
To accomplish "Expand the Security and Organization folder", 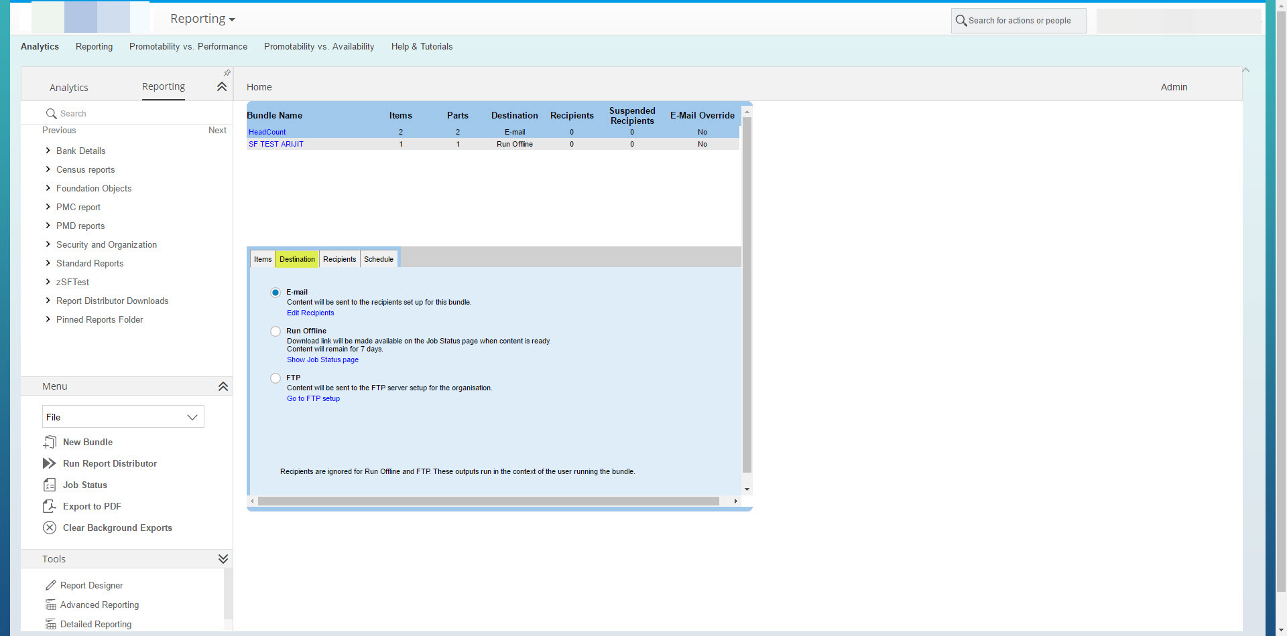I will tap(48, 244).
